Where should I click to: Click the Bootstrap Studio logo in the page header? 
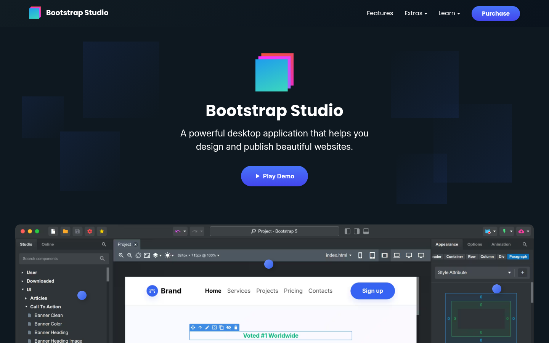click(69, 13)
